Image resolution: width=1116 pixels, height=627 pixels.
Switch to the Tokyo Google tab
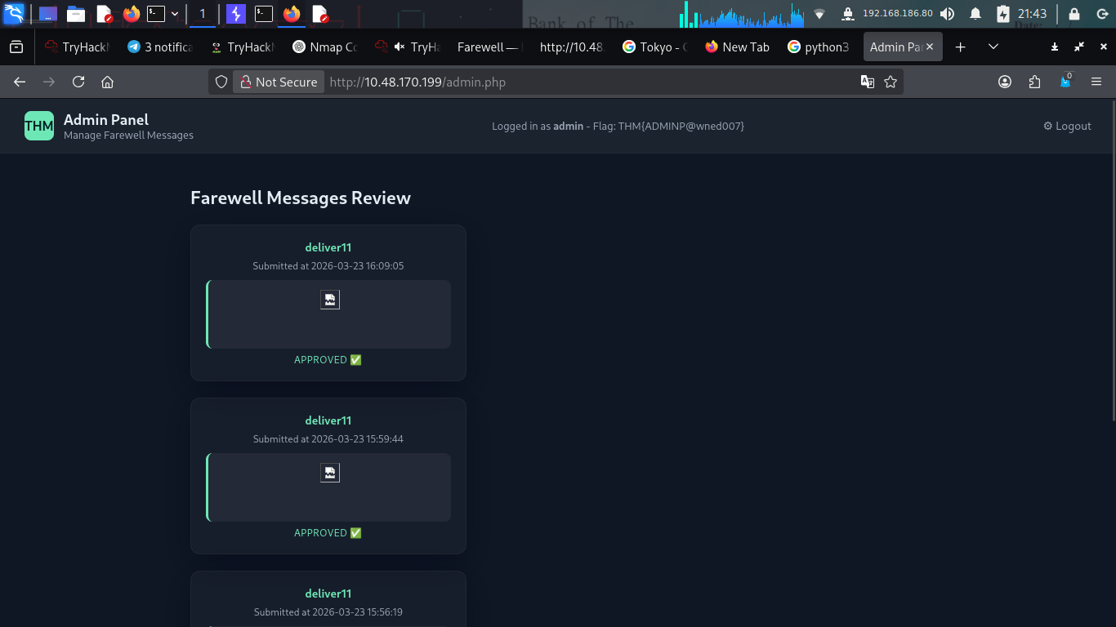point(655,47)
